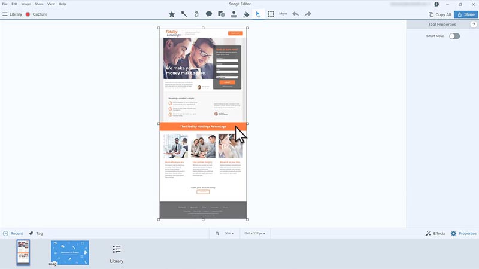Select the Callout speech bubble tool
The image size is (479, 269).
coord(209,14)
